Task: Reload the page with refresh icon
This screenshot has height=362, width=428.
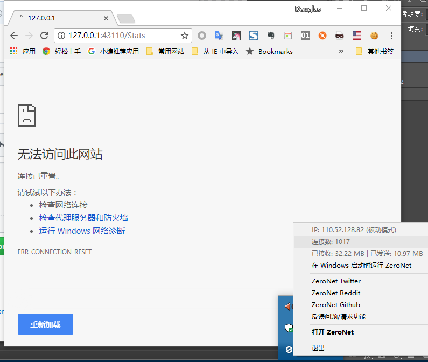Action: tap(44, 36)
